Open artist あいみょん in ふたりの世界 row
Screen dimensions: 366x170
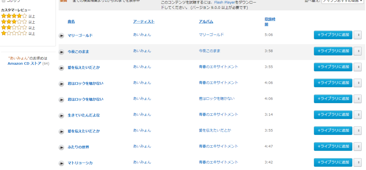(x=142, y=146)
